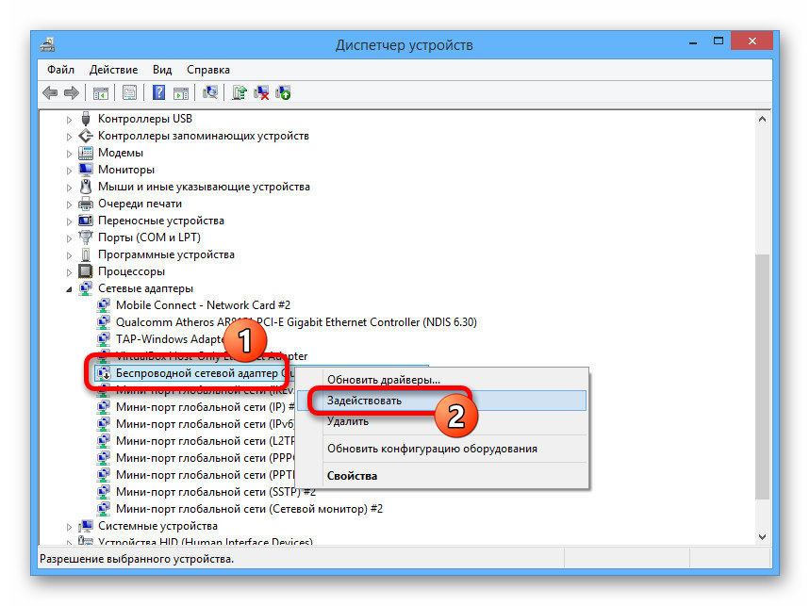Collapse the Сетевые адаптеры node

69,289
